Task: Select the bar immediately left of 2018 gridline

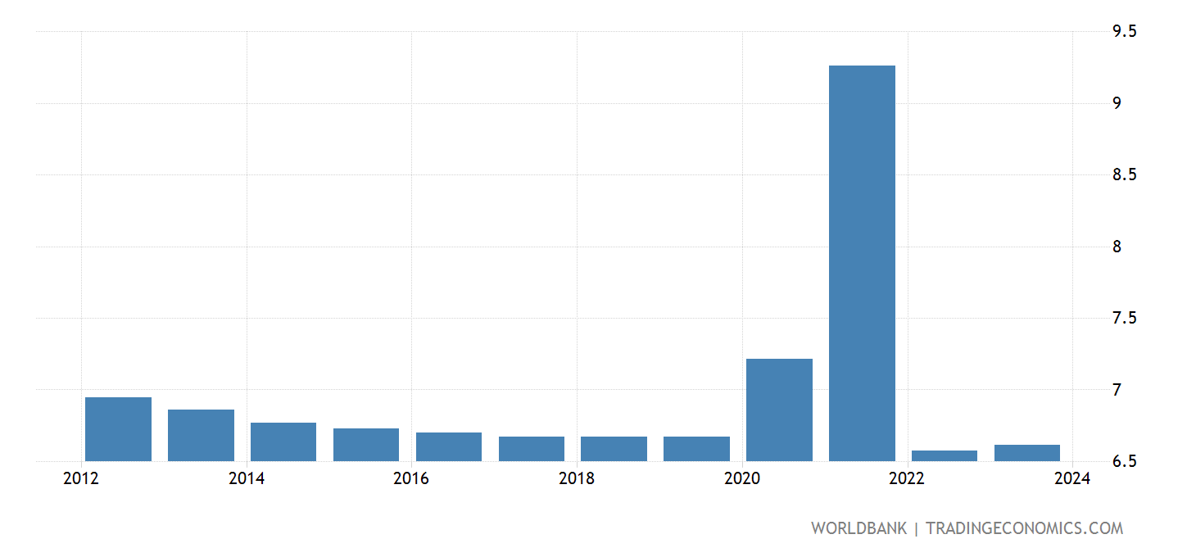Action: (532, 449)
